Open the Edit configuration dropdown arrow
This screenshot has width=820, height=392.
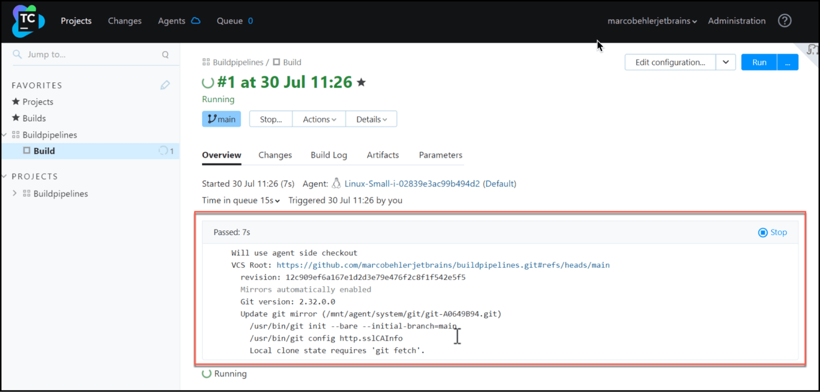coord(726,62)
